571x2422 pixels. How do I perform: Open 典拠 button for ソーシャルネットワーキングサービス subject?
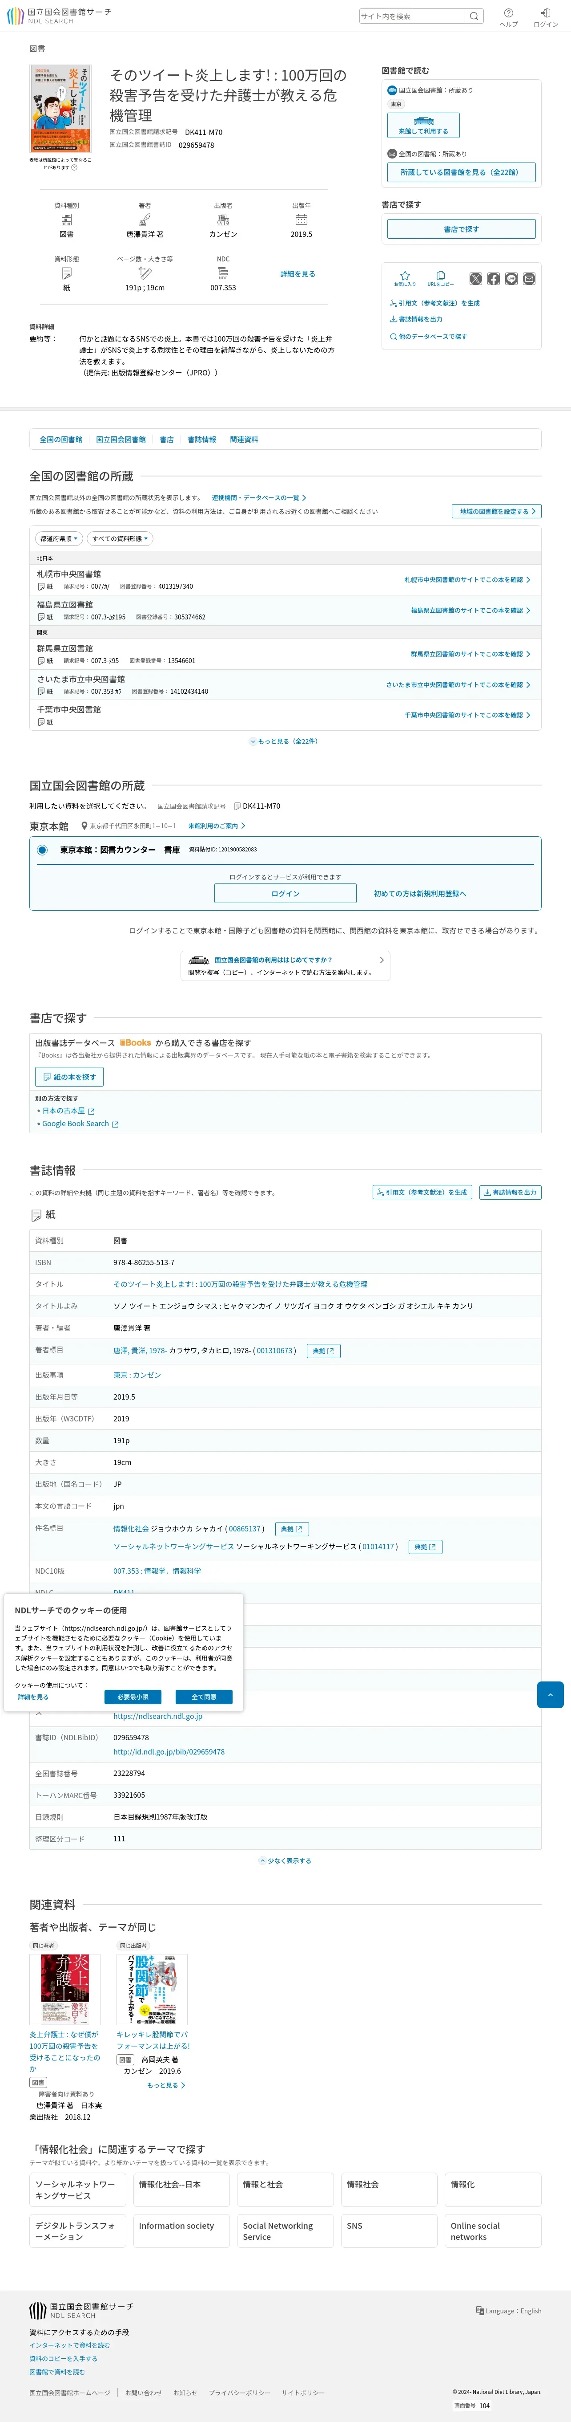[426, 1547]
